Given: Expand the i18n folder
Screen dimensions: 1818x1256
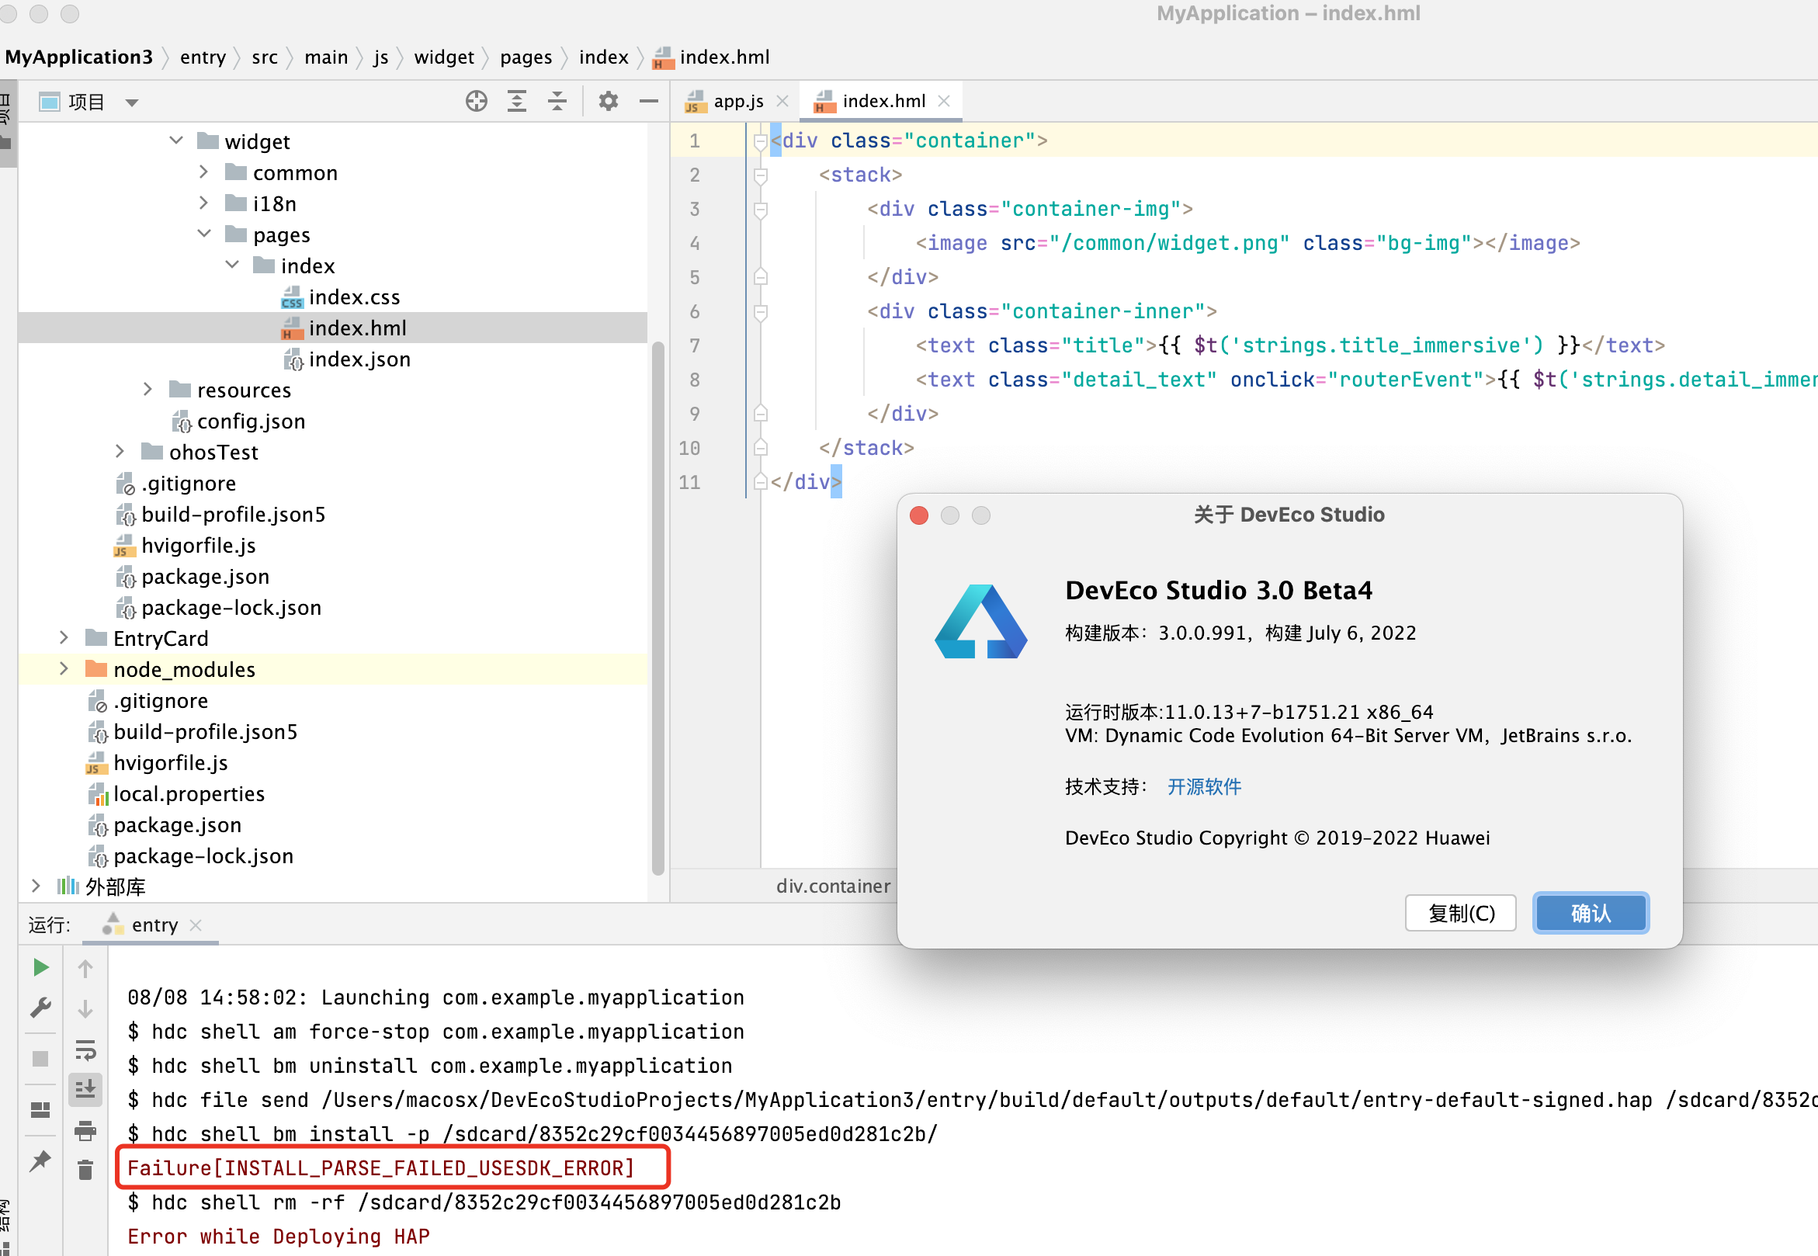Looking at the screenshot, I should (204, 203).
